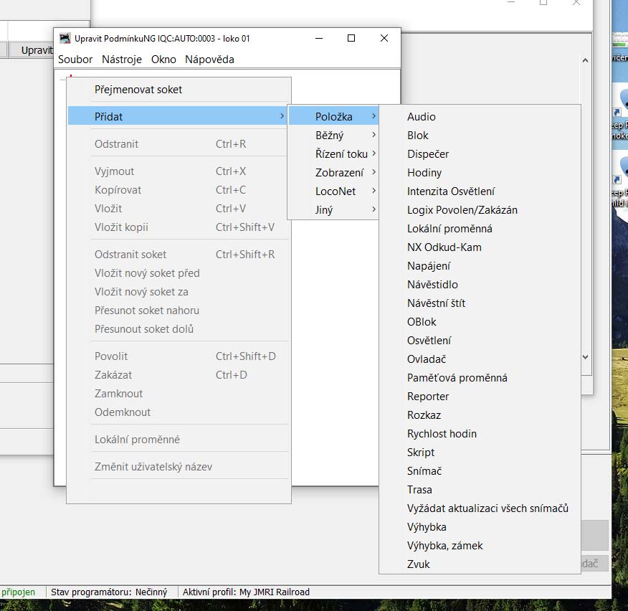Click the scrollbar down arrow in the background window
The width and height of the screenshot is (628, 611).
585,356
